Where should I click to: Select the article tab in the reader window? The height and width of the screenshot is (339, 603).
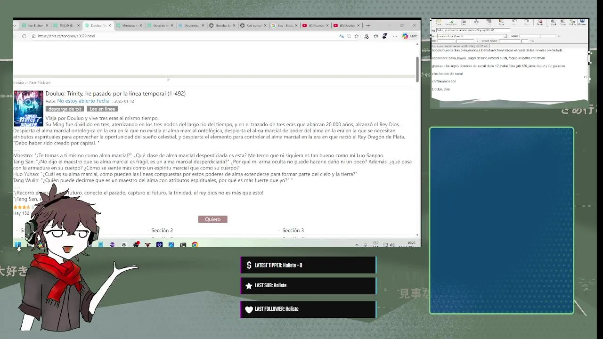(460, 46)
